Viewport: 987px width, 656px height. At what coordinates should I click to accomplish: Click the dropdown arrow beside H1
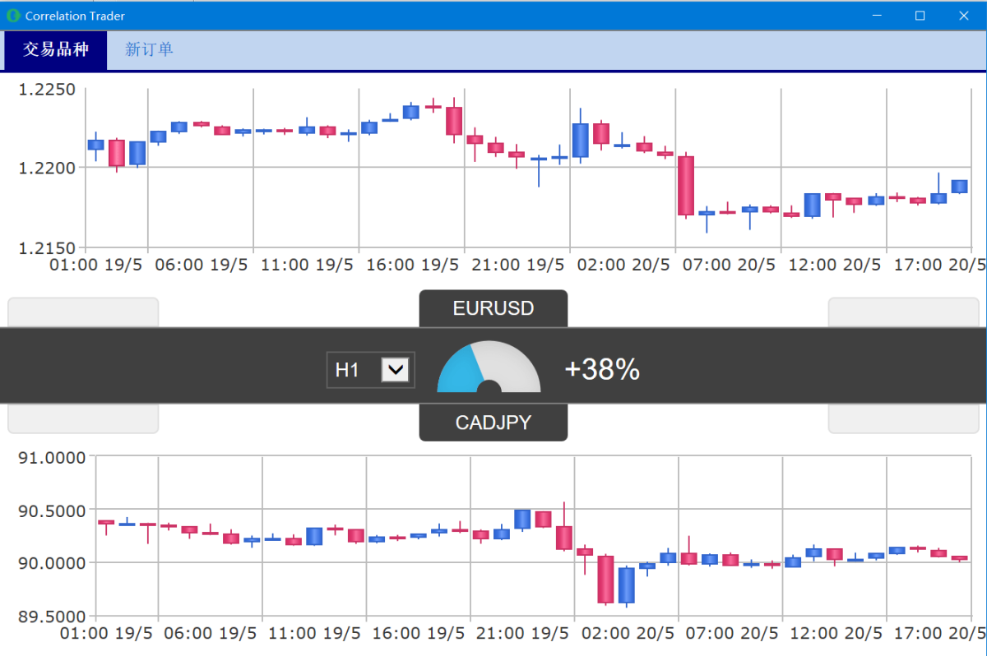(x=396, y=369)
